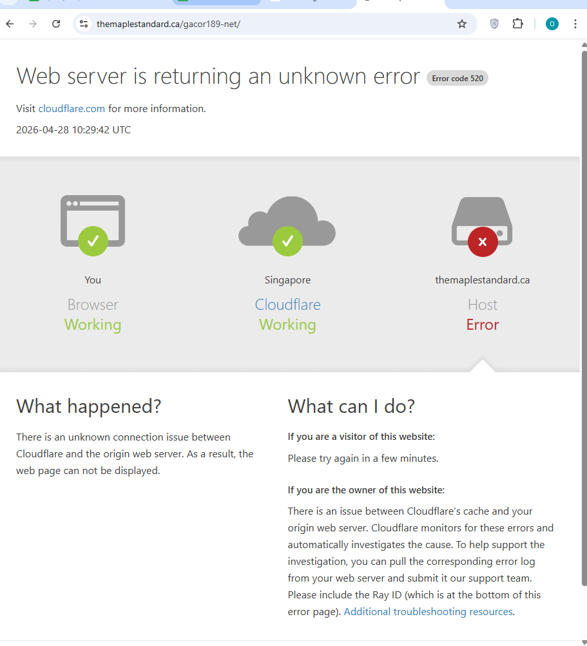587x646 pixels.
Task: Click the Web server is returning error heading
Action: 218,76
